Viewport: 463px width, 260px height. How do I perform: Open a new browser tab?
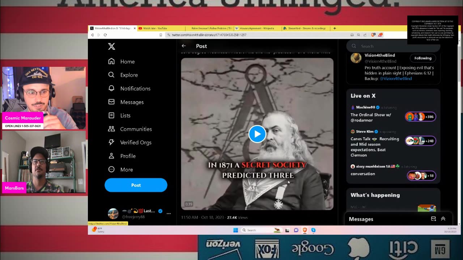[335, 28]
